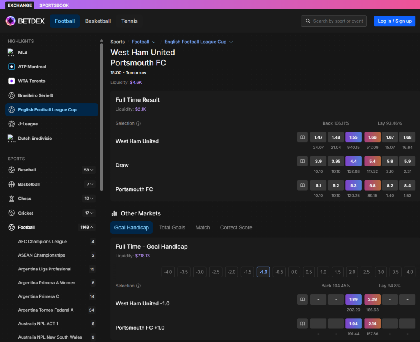The height and width of the screenshot is (342, 420).
Task: Open ATP Montreal tennis icon
Action: (11, 67)
